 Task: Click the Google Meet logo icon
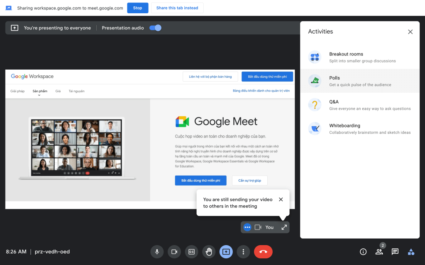click(x=182, y=122)
